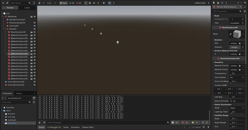
Task: Enable the Ignore Occlusion Culling checkbox
Action: (x=231, y=101)
